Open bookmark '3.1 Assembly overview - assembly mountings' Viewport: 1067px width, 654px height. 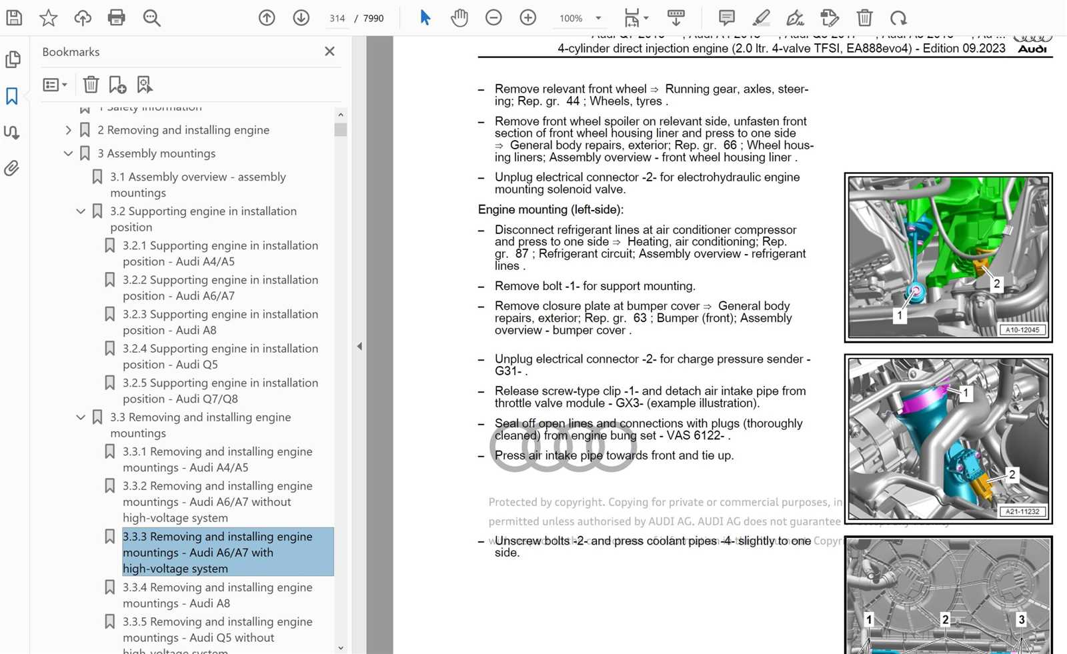coord(198,185)
